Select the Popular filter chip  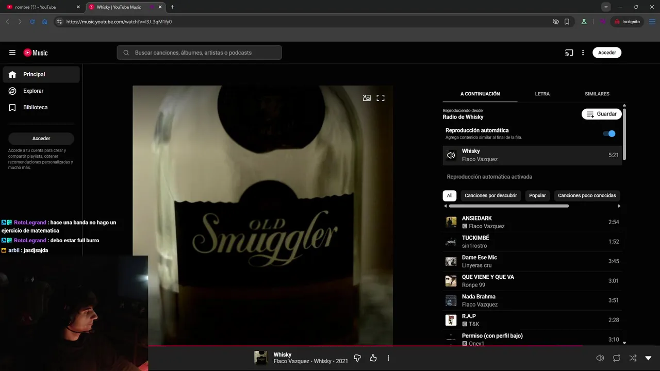point(537,196)
